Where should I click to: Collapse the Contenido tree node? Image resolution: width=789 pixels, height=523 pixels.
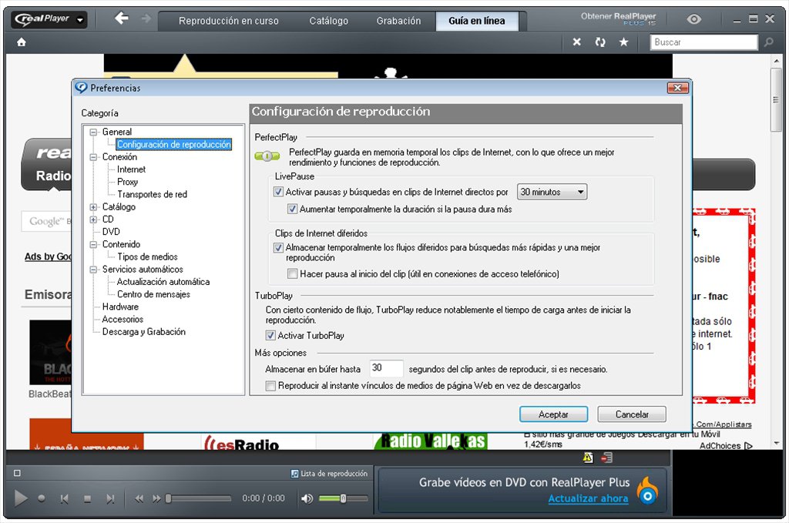pos(93,244)
